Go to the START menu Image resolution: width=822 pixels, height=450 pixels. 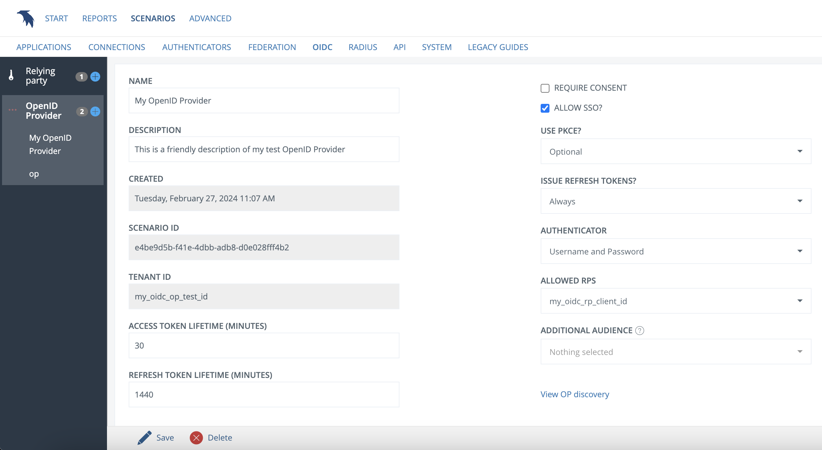(x=57, y=18)
